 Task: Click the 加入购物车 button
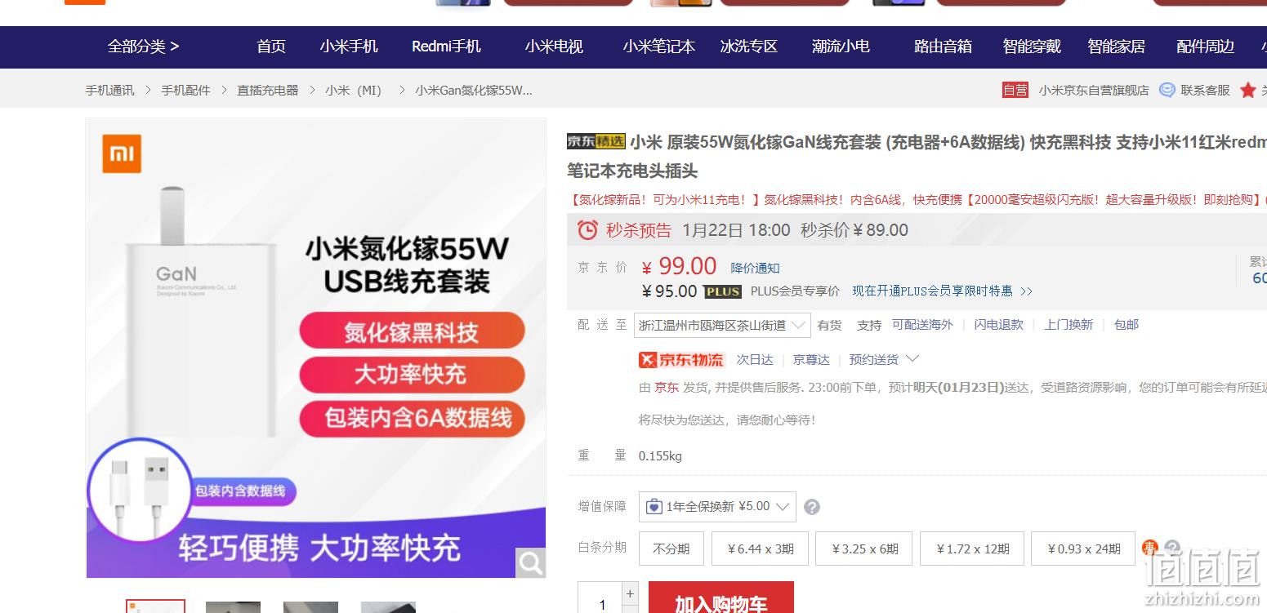click(x=721, y=597)
